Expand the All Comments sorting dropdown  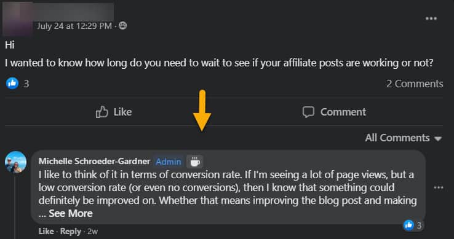[404, 138]
